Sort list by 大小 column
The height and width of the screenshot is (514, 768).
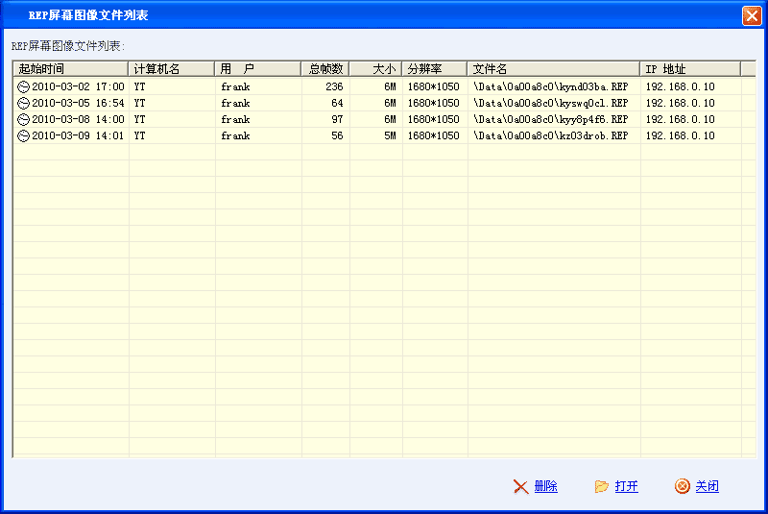375,69
